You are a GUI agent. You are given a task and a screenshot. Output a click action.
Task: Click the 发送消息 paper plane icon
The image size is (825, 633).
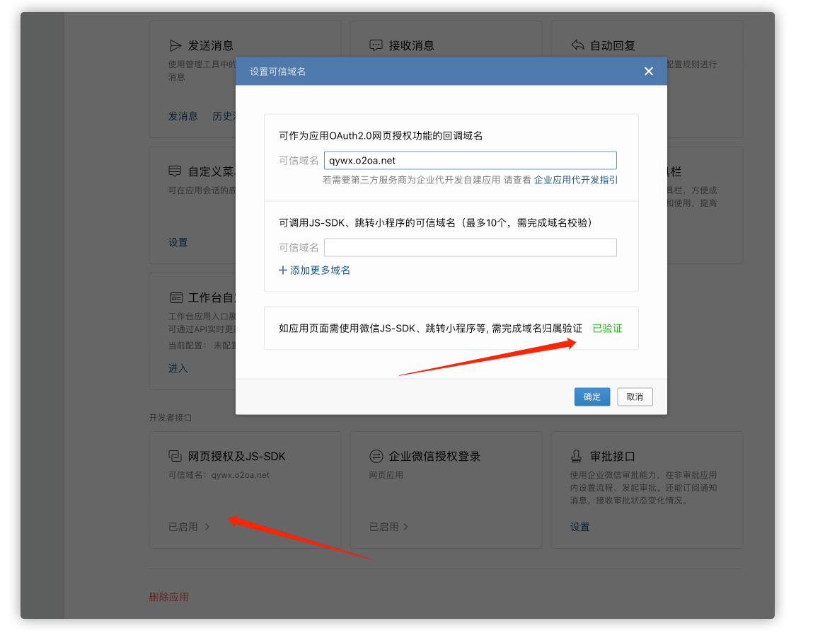click(x=175, y=46)
